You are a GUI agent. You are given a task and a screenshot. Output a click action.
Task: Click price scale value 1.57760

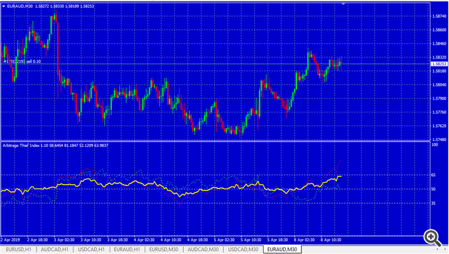[439, 112]
